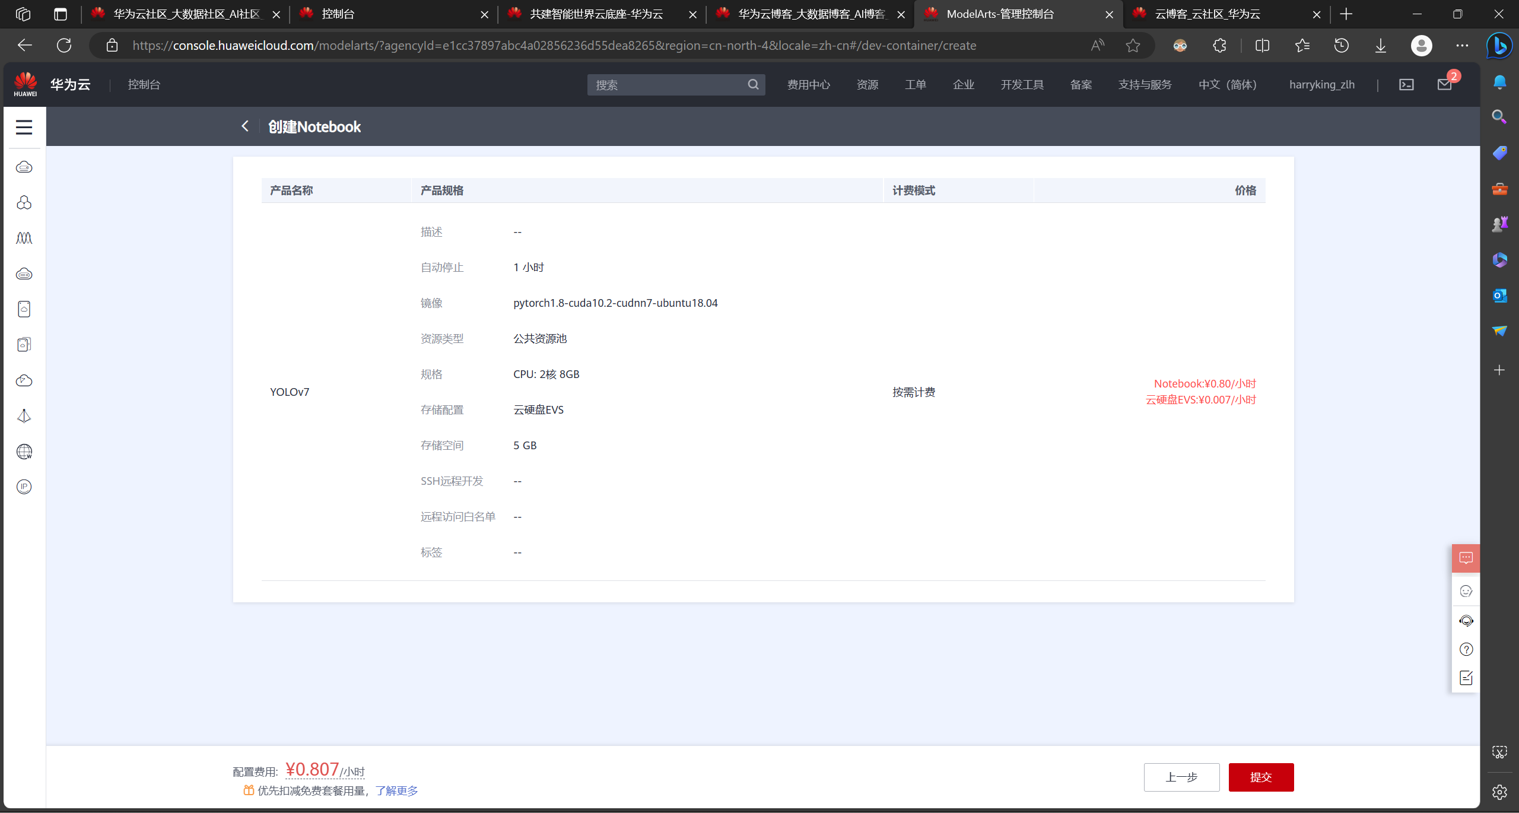Click the 上一步 previous step button
The height and width of the screenshot is (813, 1519).
pyautogui.click(x=1181, y=777)
